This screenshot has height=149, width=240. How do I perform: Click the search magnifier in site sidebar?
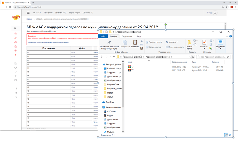(15, 28)
